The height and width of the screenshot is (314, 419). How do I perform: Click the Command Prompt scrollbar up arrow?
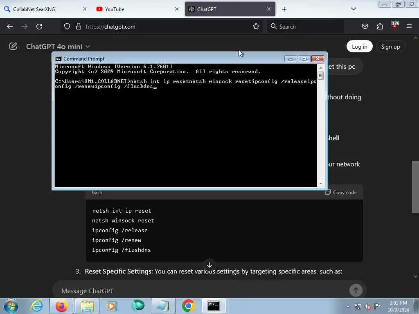321,67
